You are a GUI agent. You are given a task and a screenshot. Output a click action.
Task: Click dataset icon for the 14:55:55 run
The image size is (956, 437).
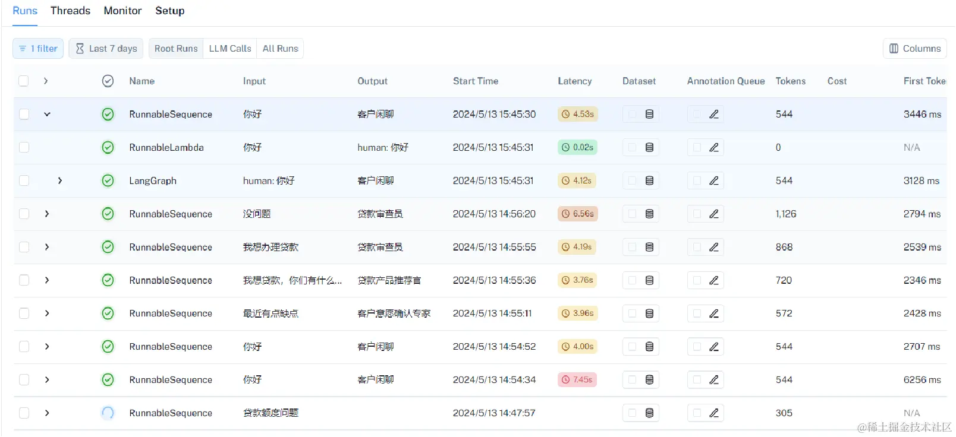pyautogui.click(x=649, y=247)
